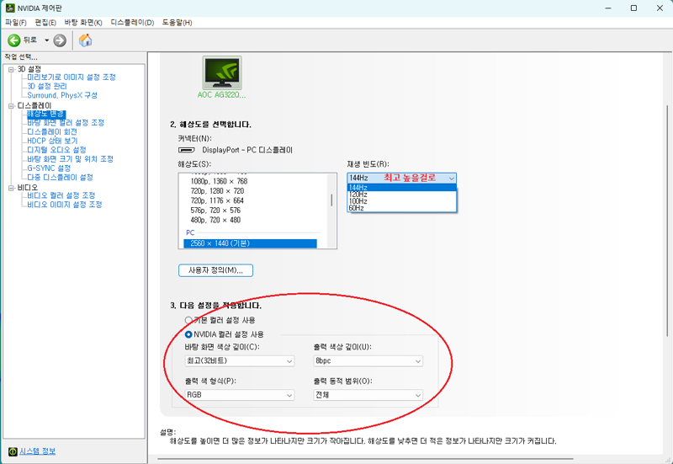Open 3D 설정 관리 page
Screen dimensions: 673x464
tap(47, 87)
